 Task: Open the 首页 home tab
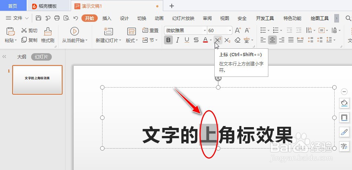(13, 6)
